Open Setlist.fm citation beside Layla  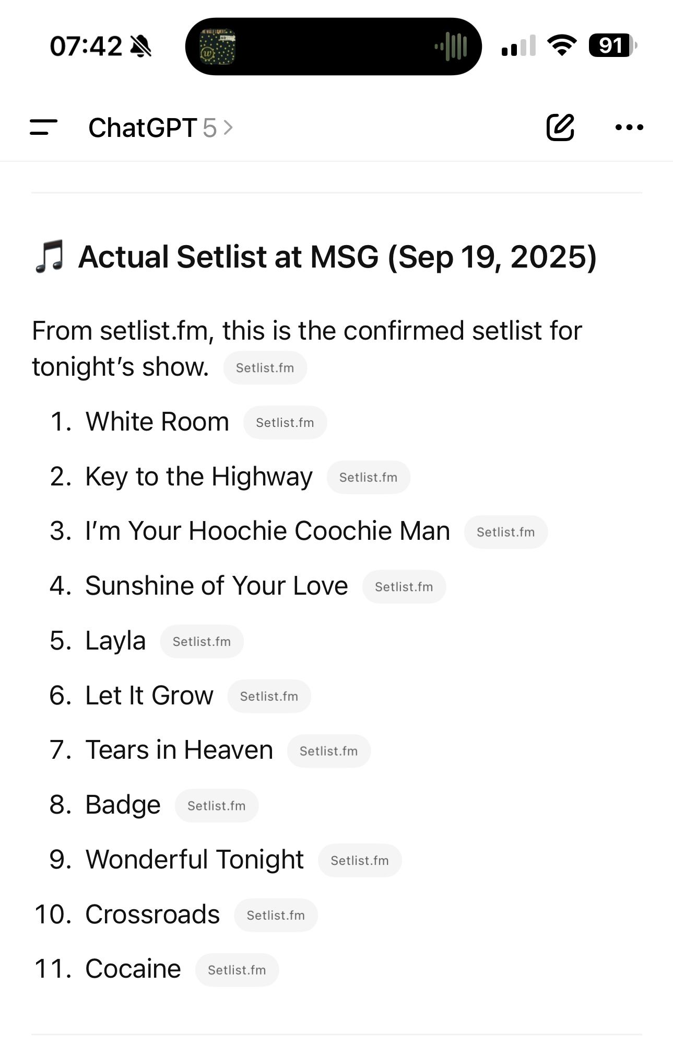click(202, 641)
